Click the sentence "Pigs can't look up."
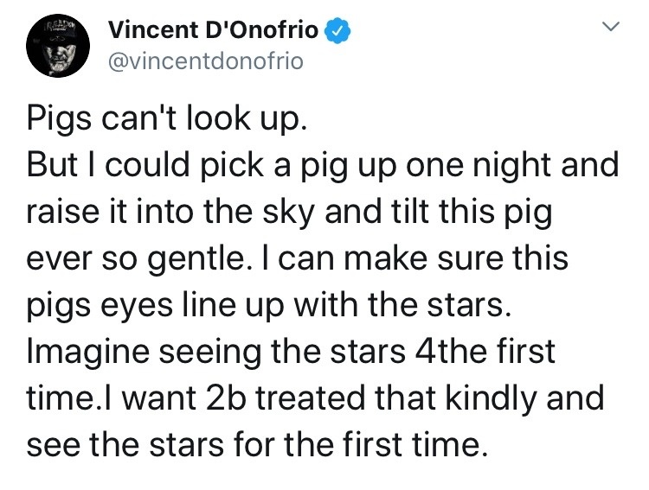The height and width of the screenshot is (490, 649). click(x=168, y=118)
